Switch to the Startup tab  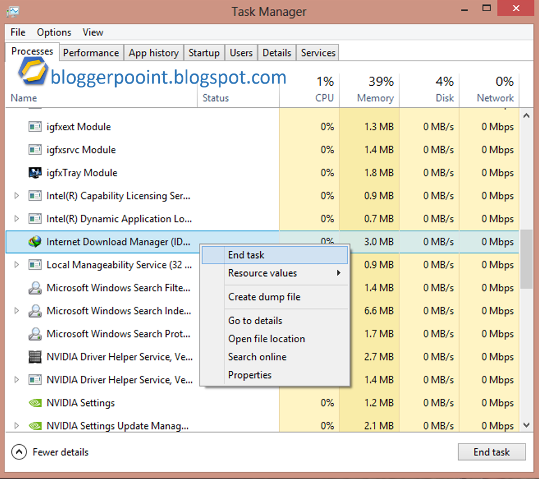point(204,53)
